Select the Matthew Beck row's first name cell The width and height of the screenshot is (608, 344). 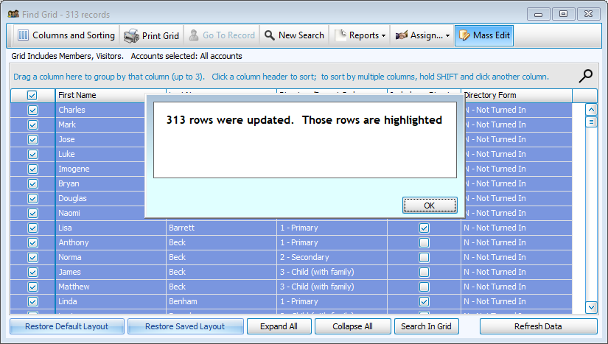[x=111, y=287]
